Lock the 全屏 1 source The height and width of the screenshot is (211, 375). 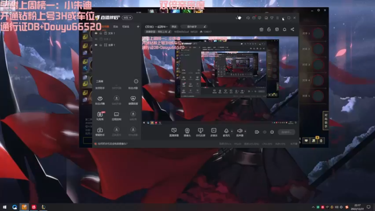(101, 45)
